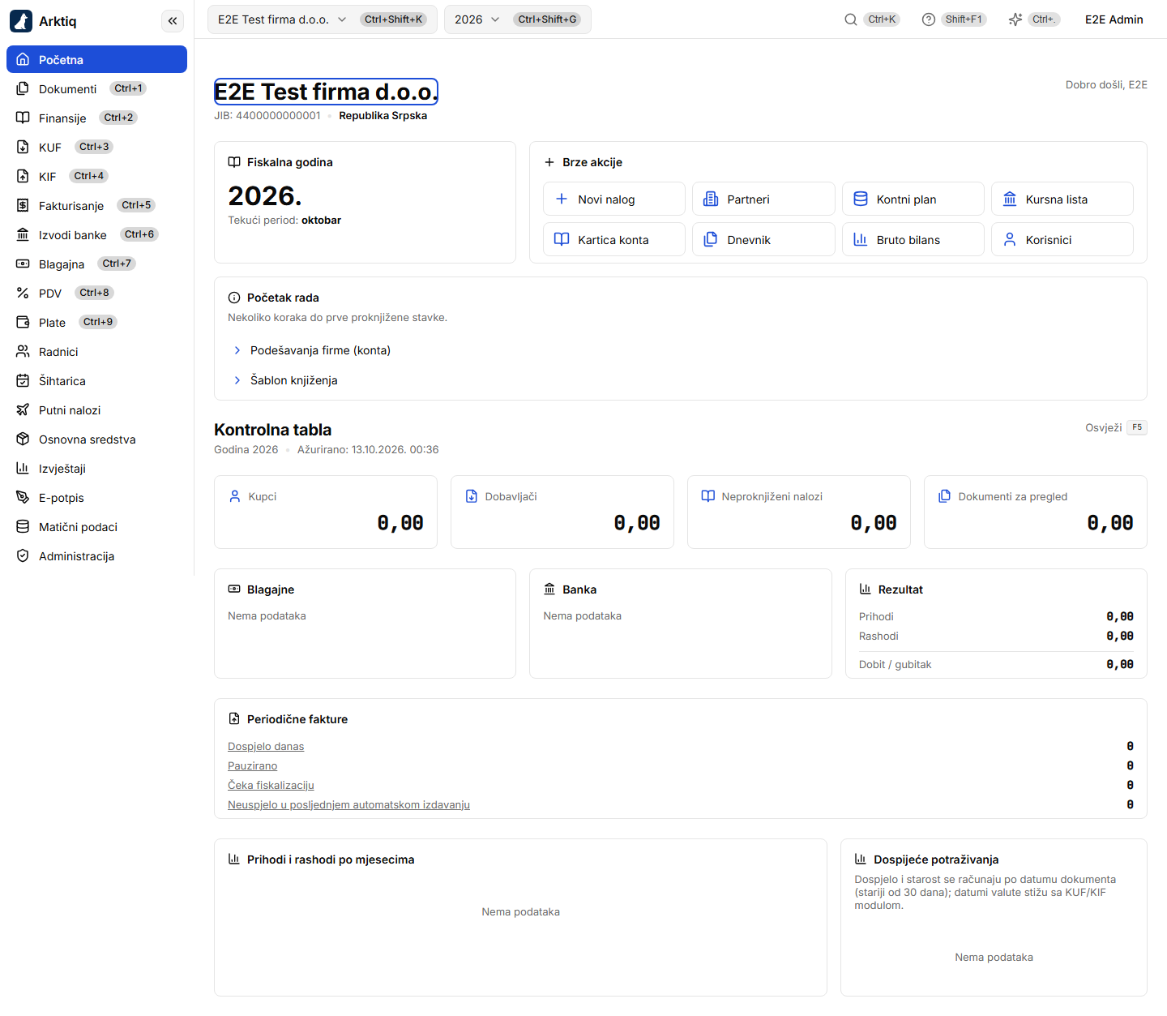Viewport: 1167px width, 1016px height.
Task: Click the Šihtarica calendar icon
Action: [23, 381]
